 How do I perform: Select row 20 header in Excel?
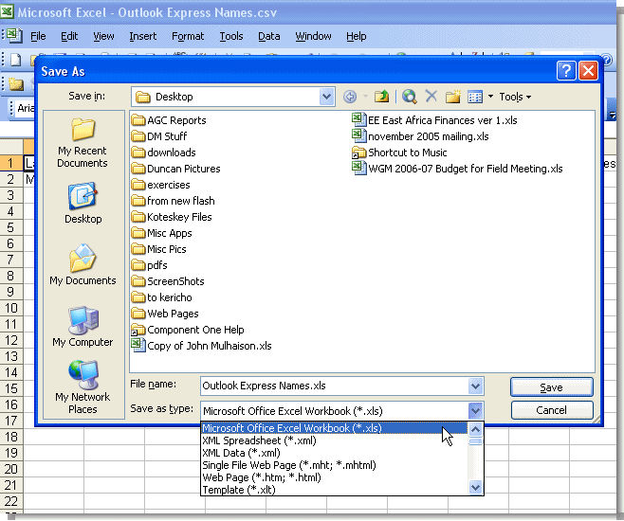[11, 469]
